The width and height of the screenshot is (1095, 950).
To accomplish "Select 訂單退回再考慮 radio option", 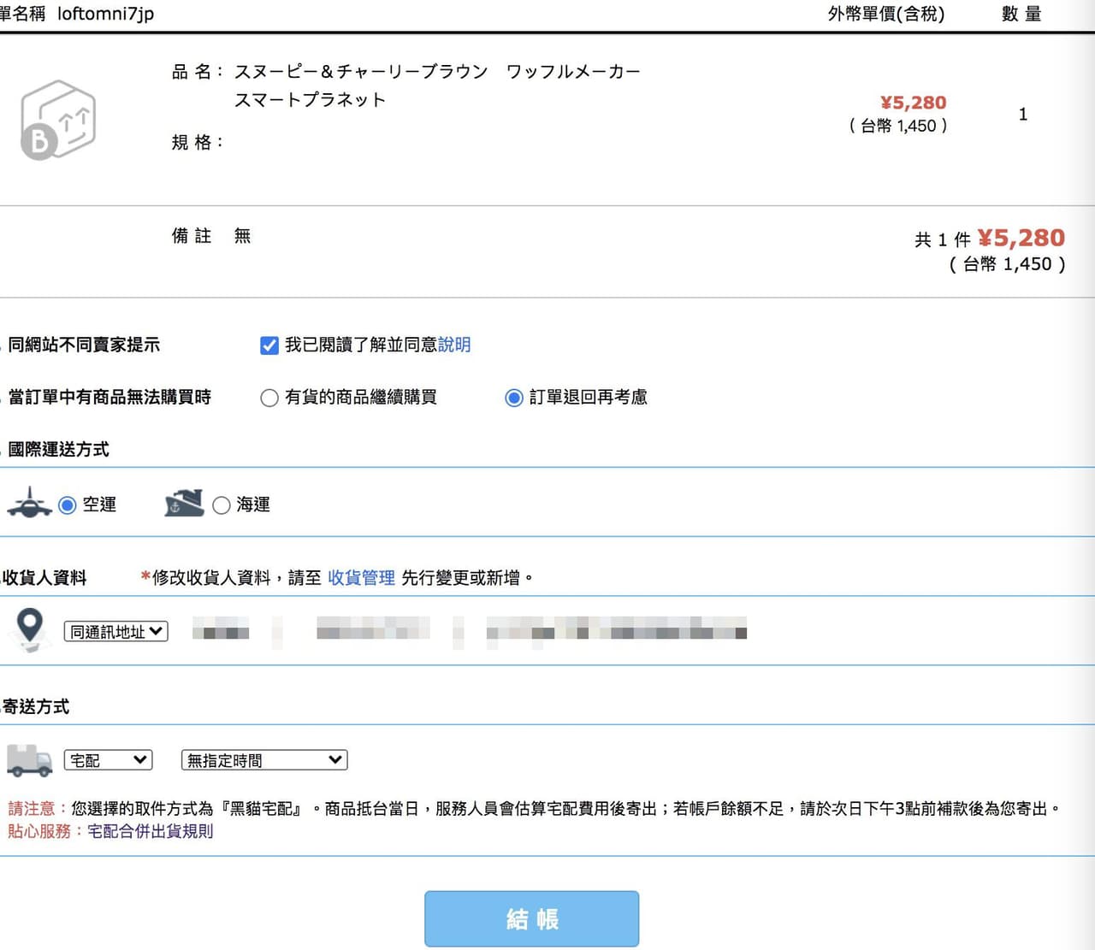I will coord(514,398).
